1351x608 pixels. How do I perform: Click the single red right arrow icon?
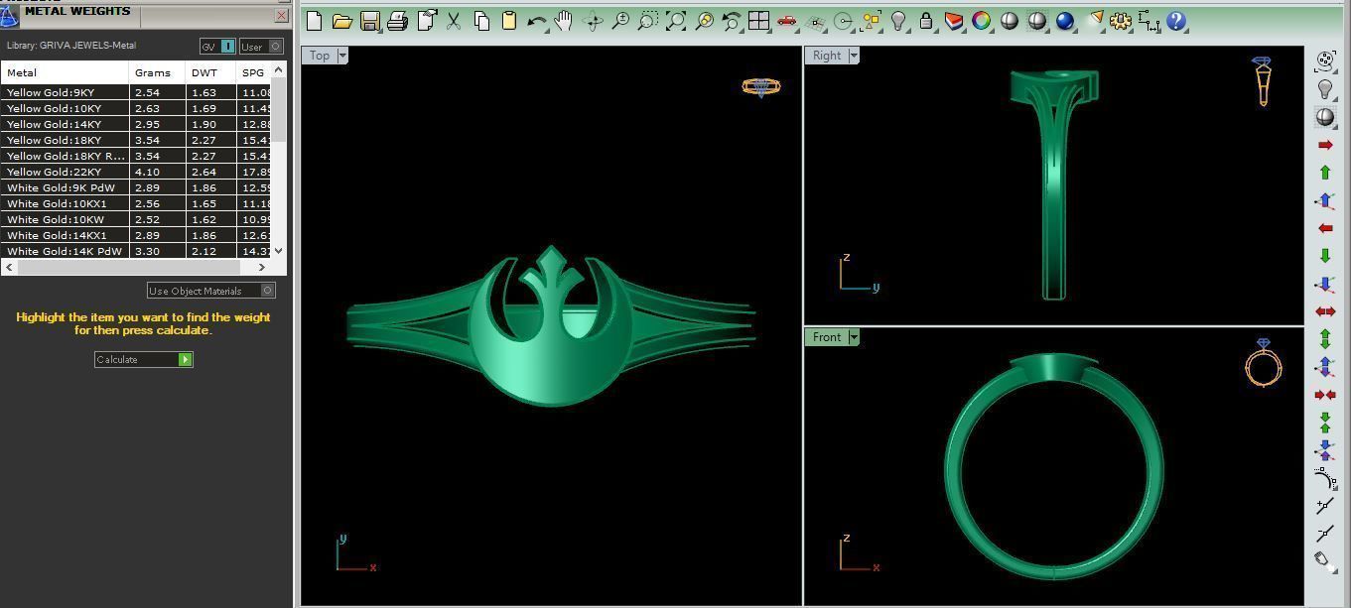coord(1325,145)
